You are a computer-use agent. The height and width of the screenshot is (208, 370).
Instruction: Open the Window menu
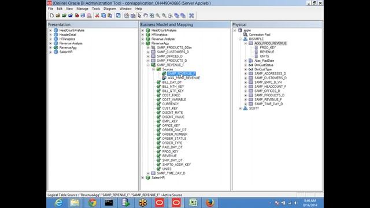pyautogui.click(x=125, y=9)
